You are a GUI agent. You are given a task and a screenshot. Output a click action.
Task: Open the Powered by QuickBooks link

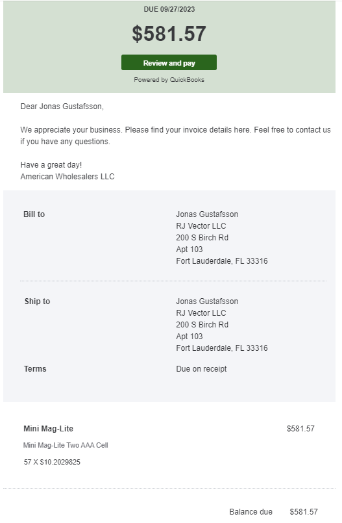coord(169,80)
